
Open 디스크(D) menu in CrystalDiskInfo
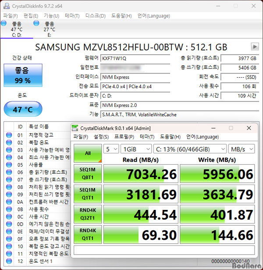pyautogui.click(x=95, y=16)
